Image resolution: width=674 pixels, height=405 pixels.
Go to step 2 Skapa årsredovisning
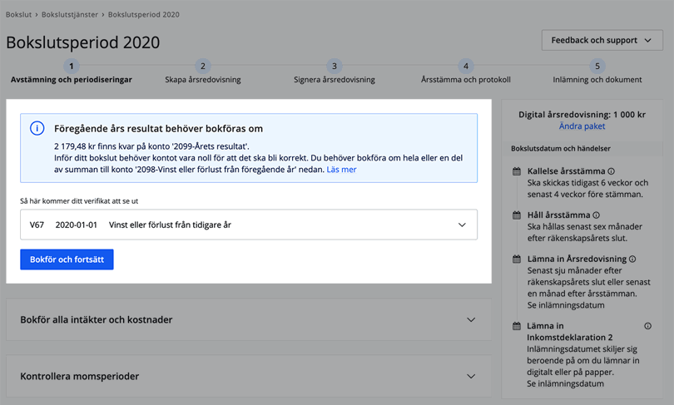click(203, 67)
